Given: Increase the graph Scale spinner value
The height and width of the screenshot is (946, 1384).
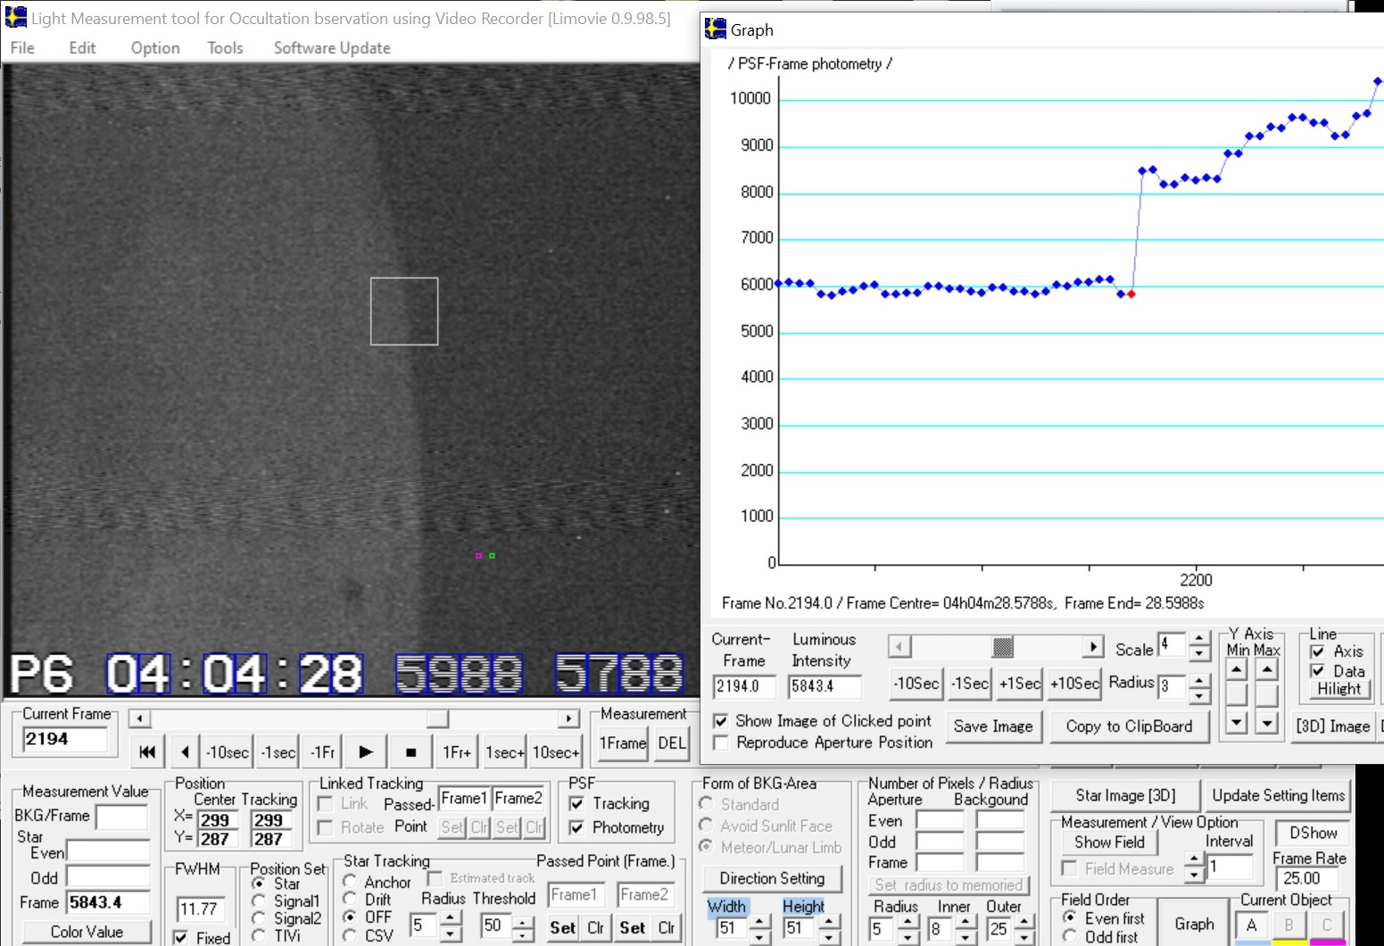Looking at the screenshot, I should 1199,638.
